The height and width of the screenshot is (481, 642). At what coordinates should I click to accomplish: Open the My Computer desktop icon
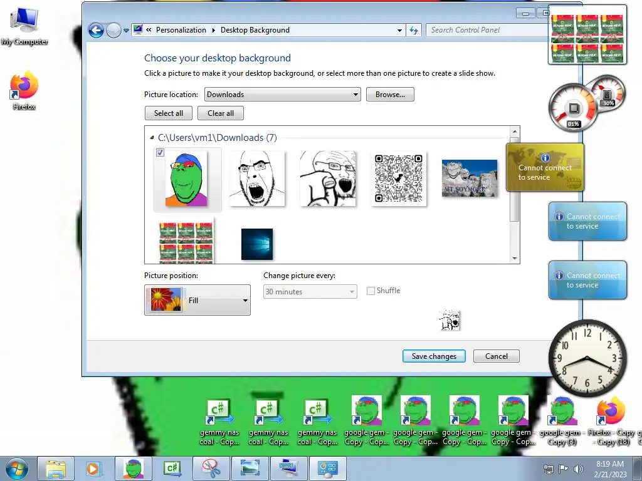(x=24, y=26)
